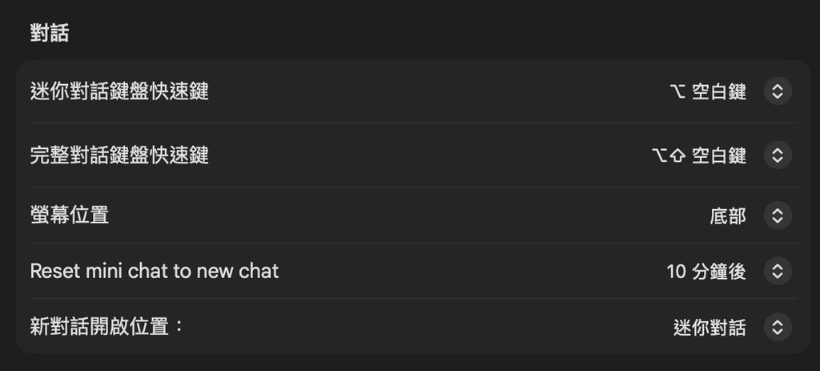This screenshot has height=371, width=820.
Task: Select the 完整對話鍵盤快速鍵 label
Action: (x=119, y=155)
